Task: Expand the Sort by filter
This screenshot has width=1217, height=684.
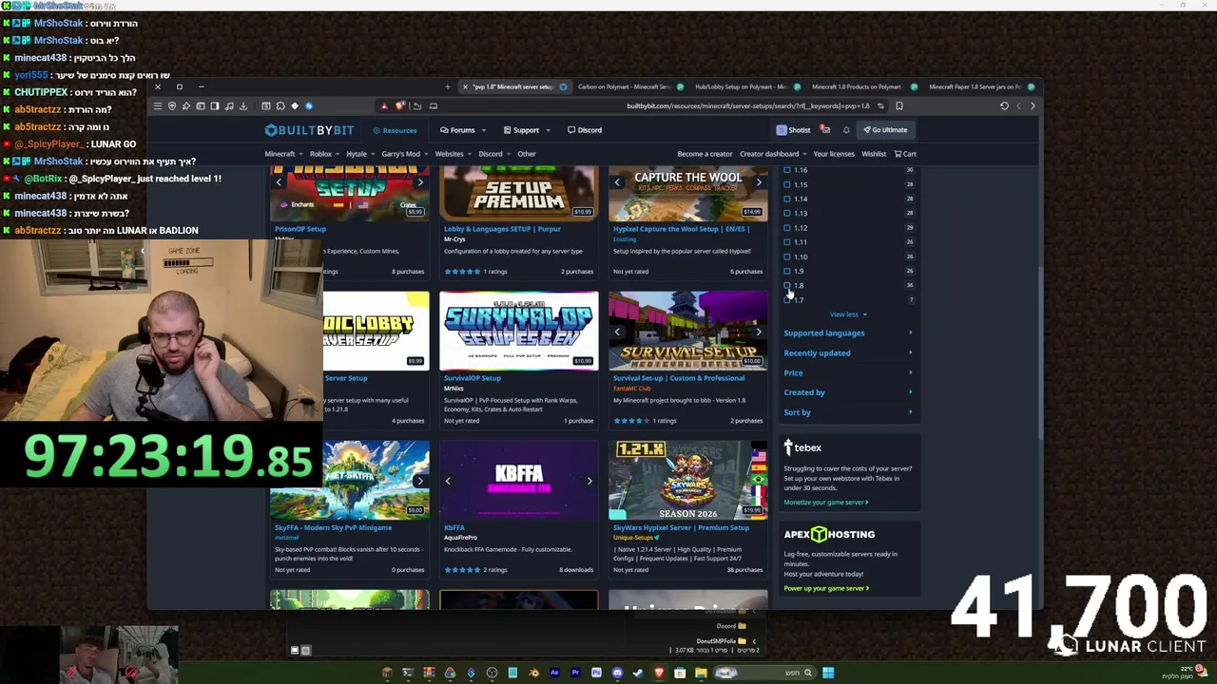Action: pos(847,412)
